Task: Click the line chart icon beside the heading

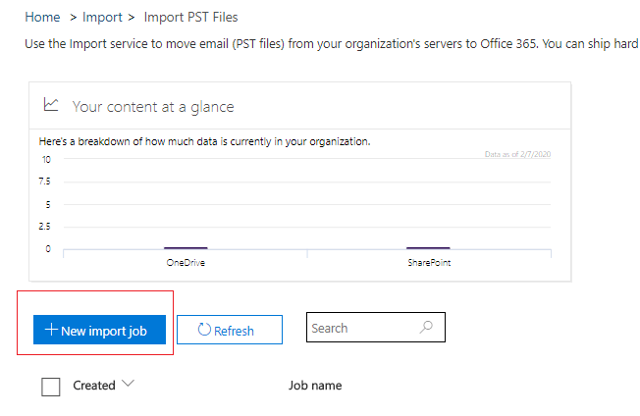Action: [52, 105]
